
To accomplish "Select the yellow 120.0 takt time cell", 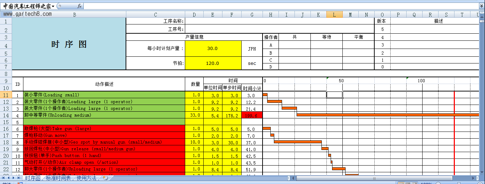I will pos(213,63).
